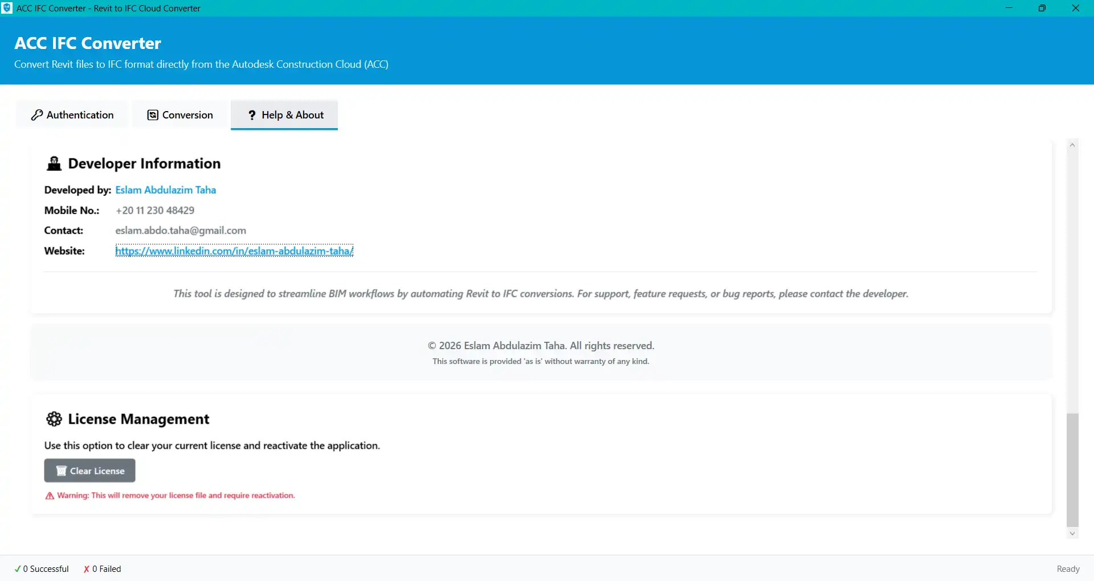Click the trash icon inside Clear License button
The height and width of the screenshot is (581, 1094).
(x=62, y=470)
